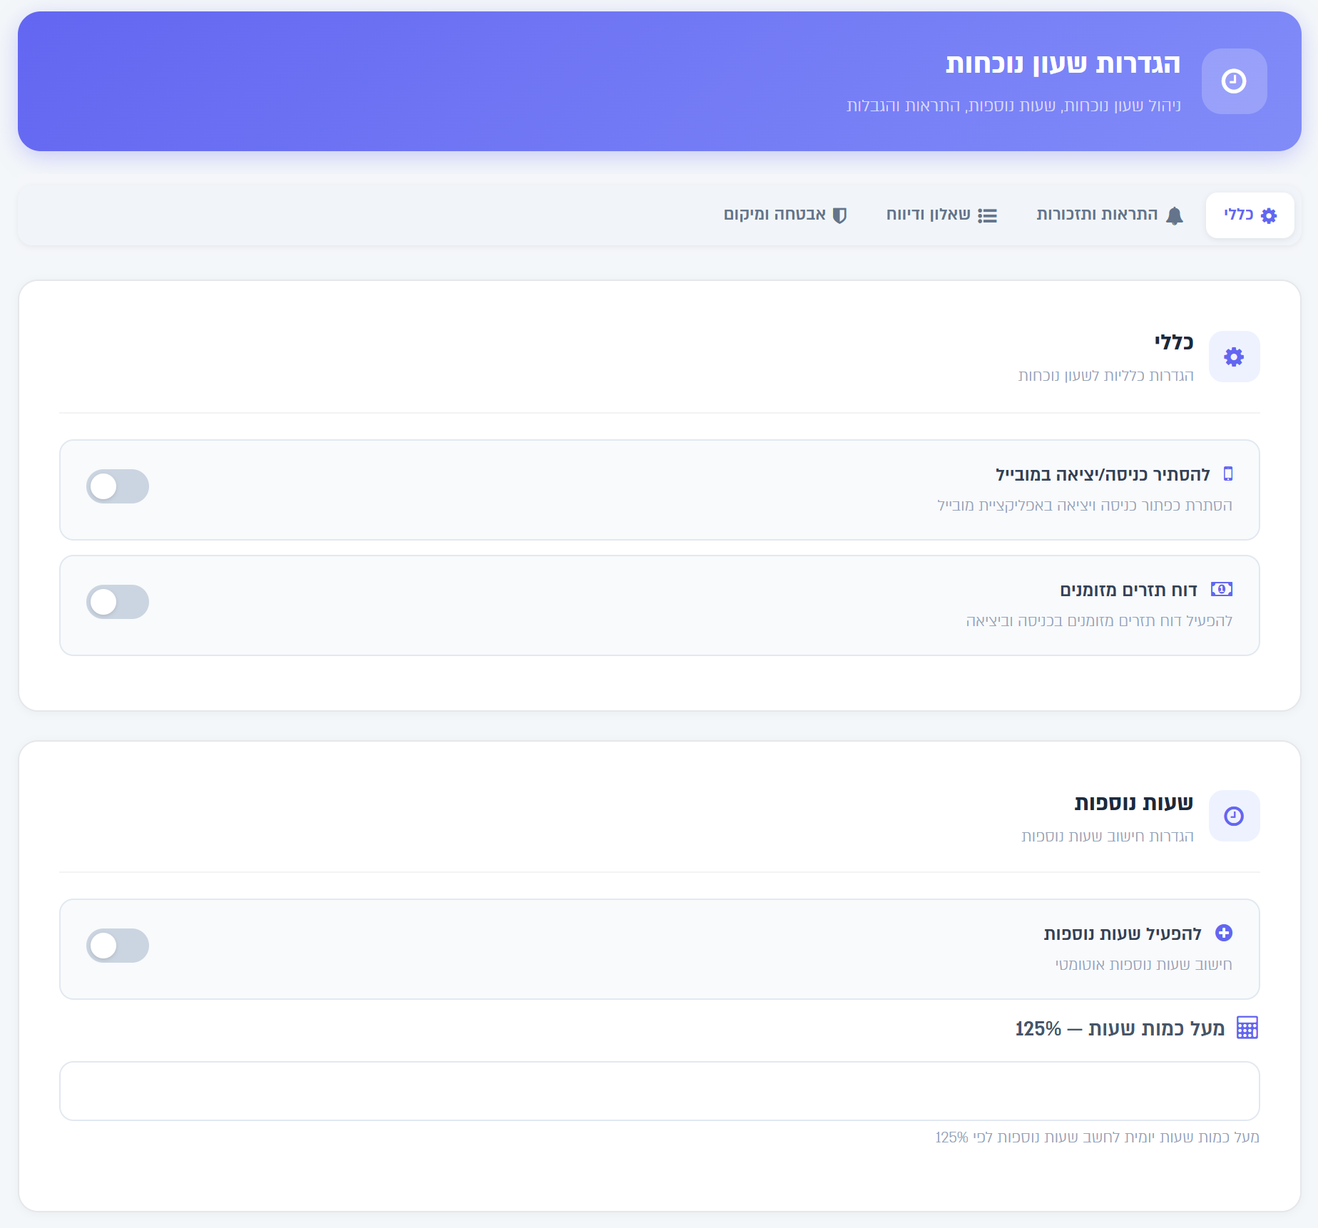Turn on the להפעיל שעות נוספות switch
Image resolution: width=1318 pixels, height=1228 pixels.
click(118, 946)
